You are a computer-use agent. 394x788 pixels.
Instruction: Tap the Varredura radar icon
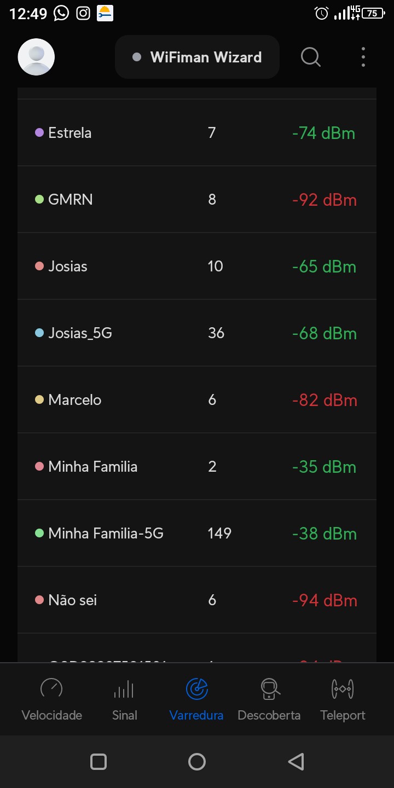coord(196,689)
